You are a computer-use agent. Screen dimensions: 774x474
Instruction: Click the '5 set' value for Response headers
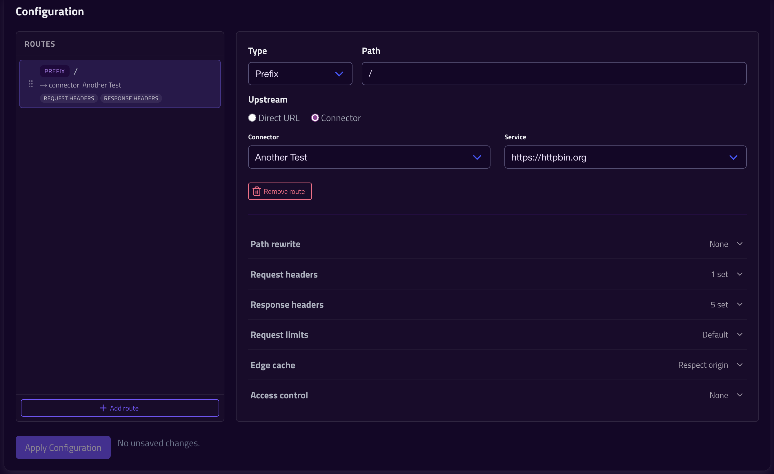pyautogui.click(x=719, y=305)
